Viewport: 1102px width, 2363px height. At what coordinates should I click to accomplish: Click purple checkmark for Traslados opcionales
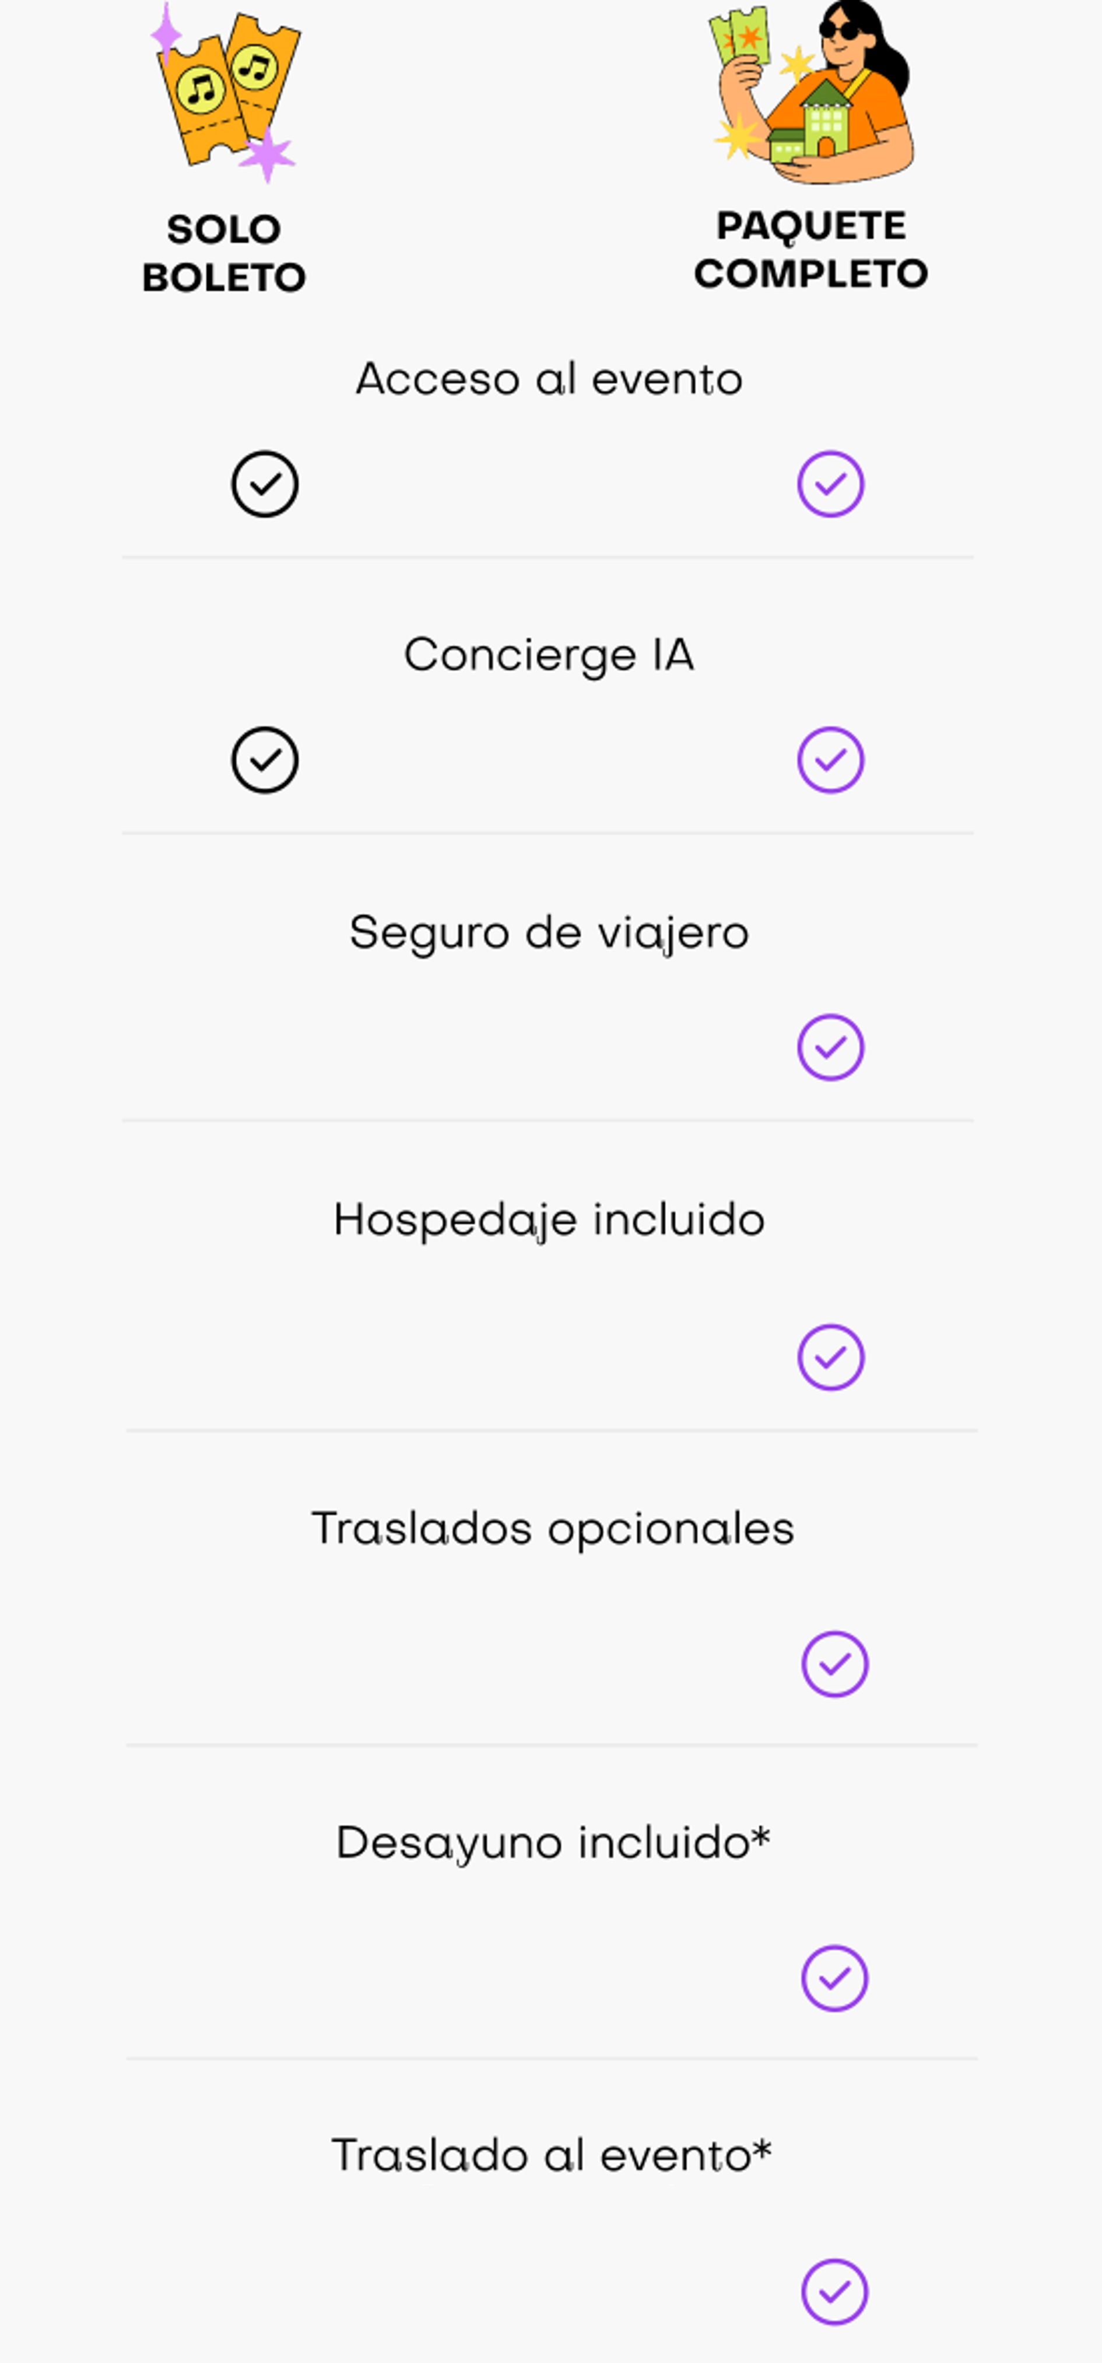pos(834,1663)
